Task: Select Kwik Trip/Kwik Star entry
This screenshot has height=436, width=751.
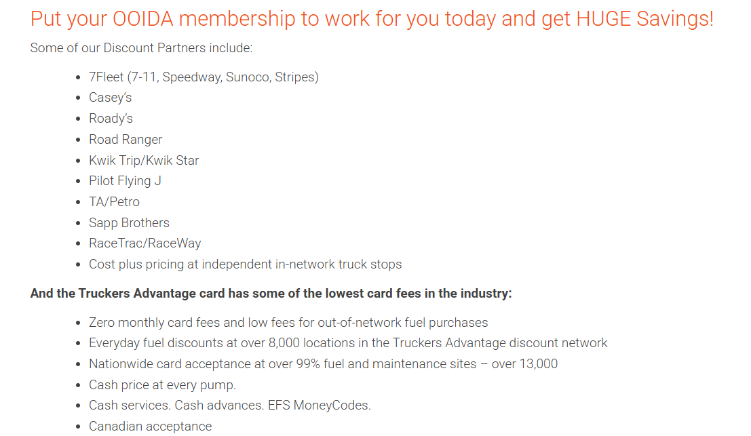Action: pyautogui.click(x=144, y=161)
